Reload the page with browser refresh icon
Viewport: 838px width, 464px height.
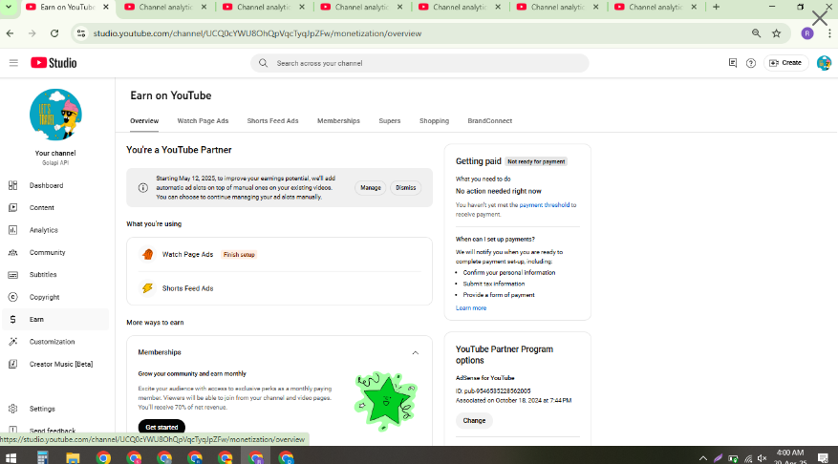point(54,33)
